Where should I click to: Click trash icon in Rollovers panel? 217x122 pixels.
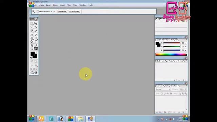(183, 80)
